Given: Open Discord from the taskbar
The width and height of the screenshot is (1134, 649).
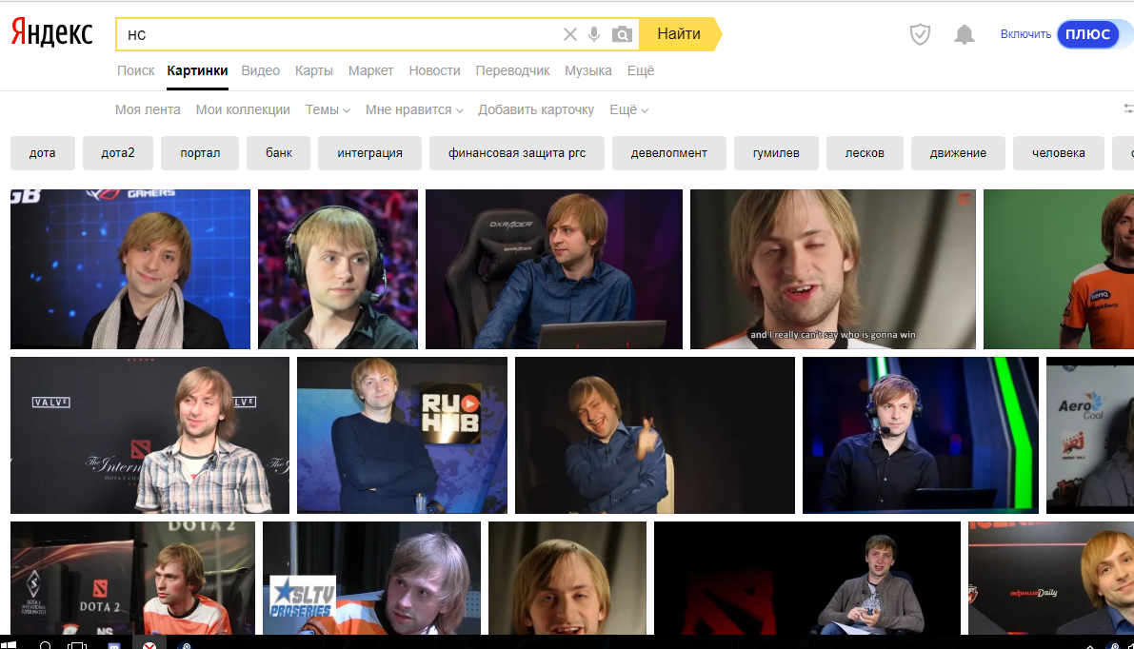Looking at the screenshot, I should pyautogui.click(x=114, y=644).
